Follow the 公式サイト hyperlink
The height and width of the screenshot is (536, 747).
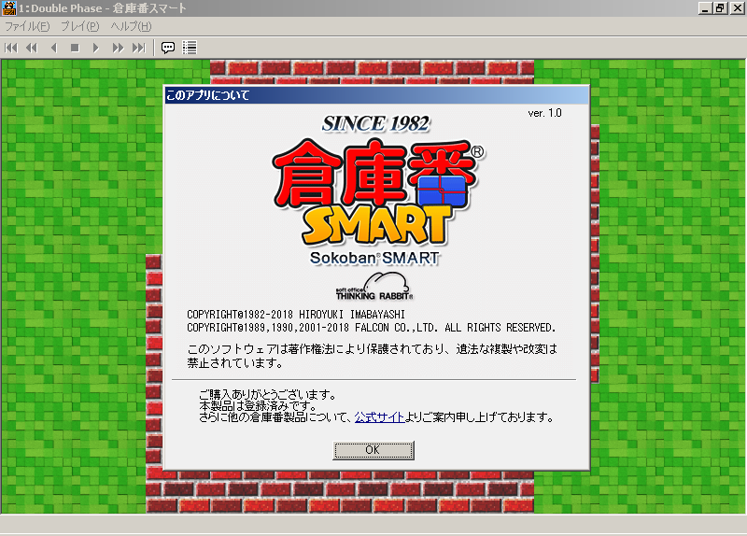[x=379, y=417]
